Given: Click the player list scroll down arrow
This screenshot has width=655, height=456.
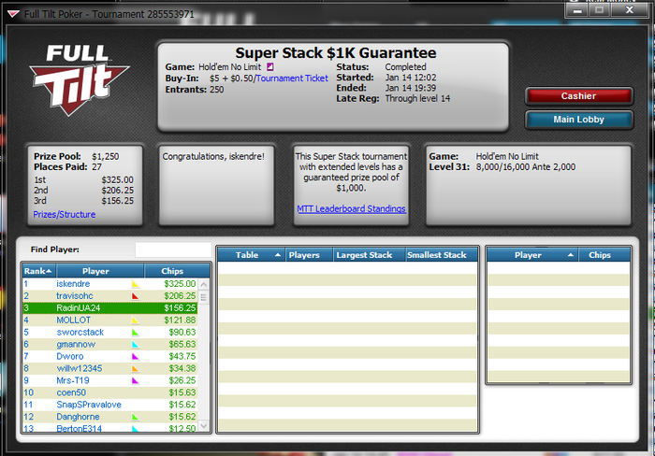Looking at the screenshot, I should [204, 426].
